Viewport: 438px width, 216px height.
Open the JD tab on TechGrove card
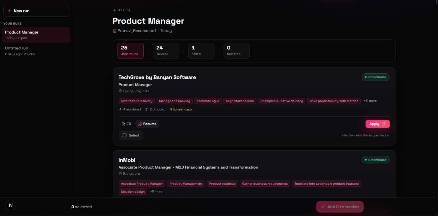126,124
